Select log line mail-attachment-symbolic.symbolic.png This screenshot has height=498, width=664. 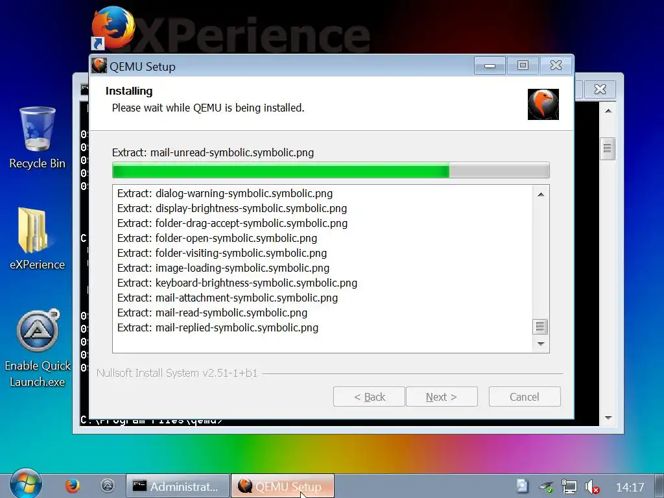click(x=228, y=298)
